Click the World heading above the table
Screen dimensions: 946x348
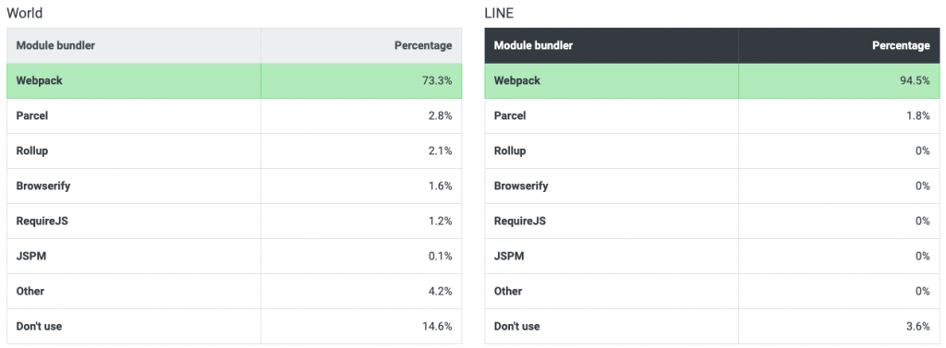pyautogui.click(x=25, y=13)
